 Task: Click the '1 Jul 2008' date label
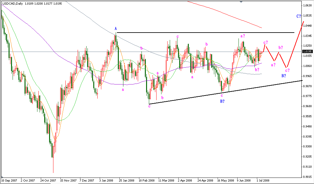click(x=263, y=180)
